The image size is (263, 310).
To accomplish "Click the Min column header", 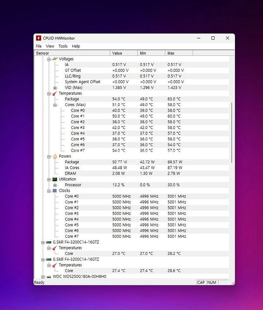I will (151, 53).
